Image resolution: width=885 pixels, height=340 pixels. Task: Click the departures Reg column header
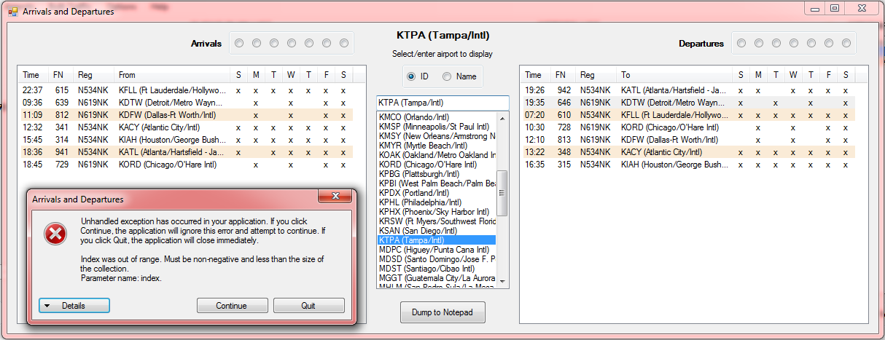(x=596, y=75)
